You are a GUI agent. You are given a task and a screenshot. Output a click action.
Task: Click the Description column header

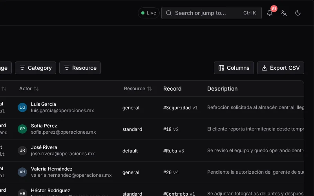[222, 89]
